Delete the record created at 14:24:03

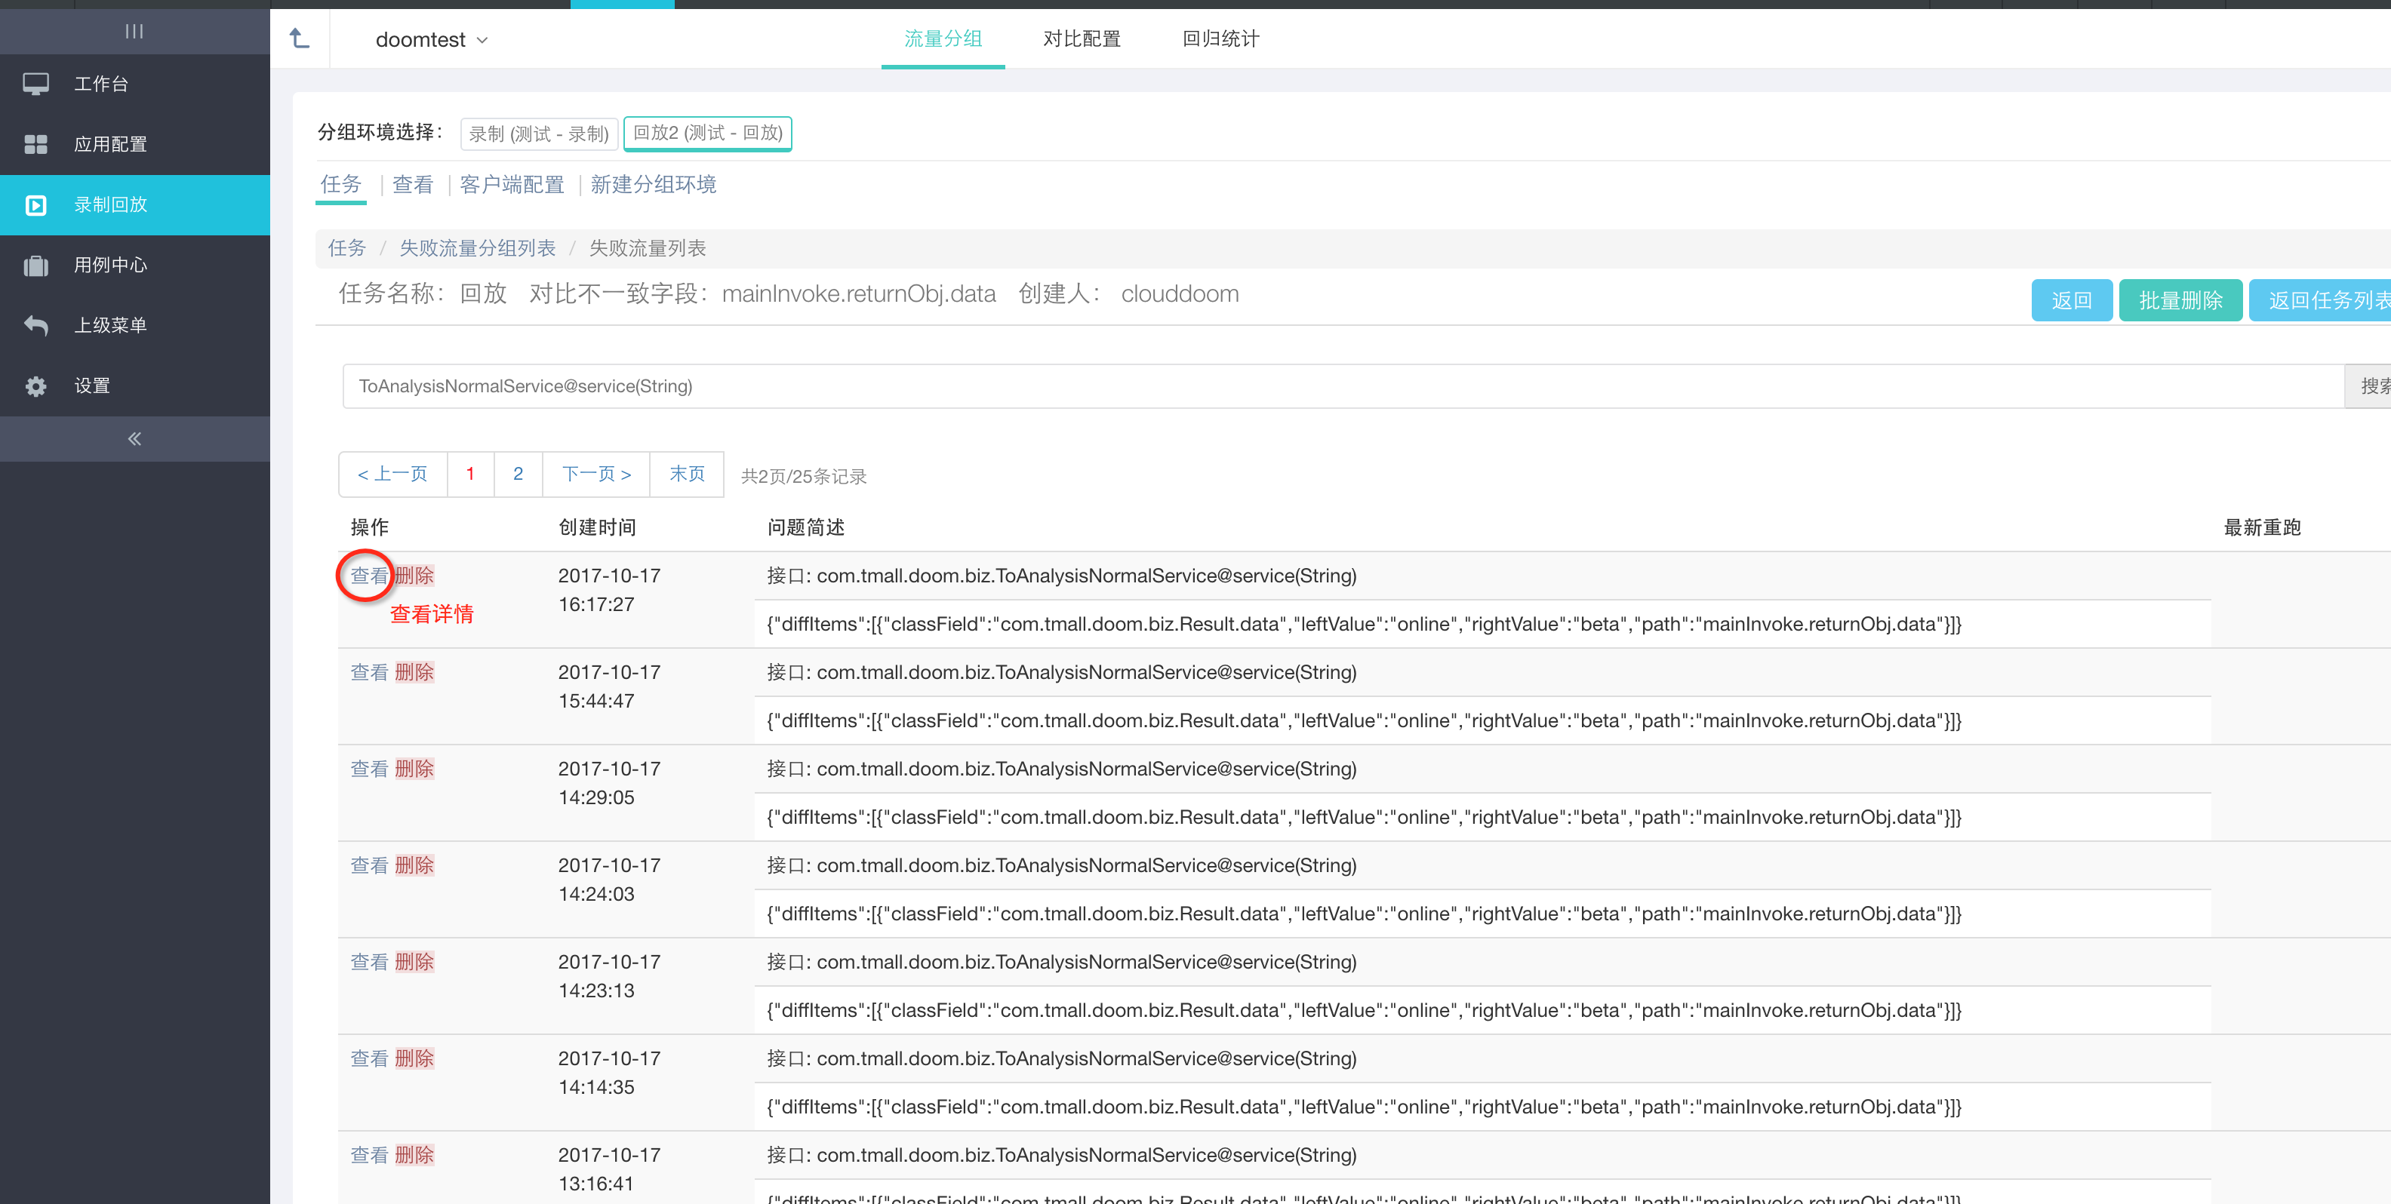[414, 865]
